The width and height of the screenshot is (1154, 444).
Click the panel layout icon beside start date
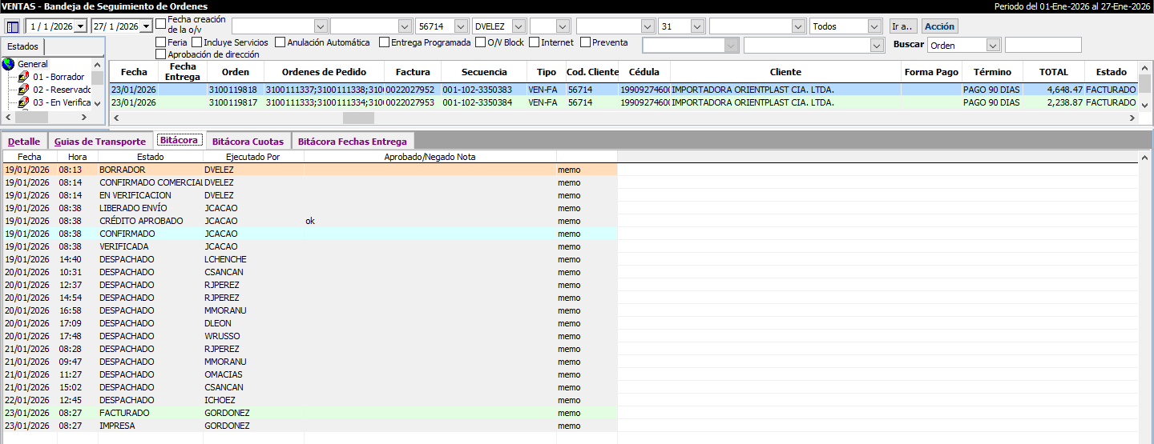point(12,26)
